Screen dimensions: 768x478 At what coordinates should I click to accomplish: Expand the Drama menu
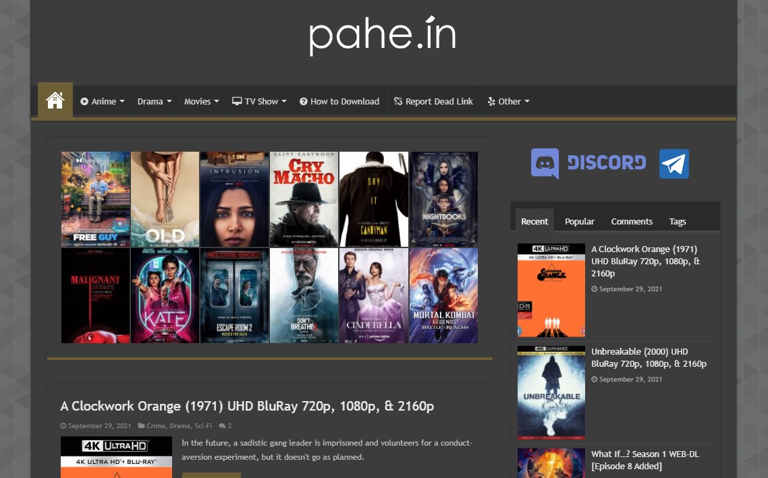155,101
